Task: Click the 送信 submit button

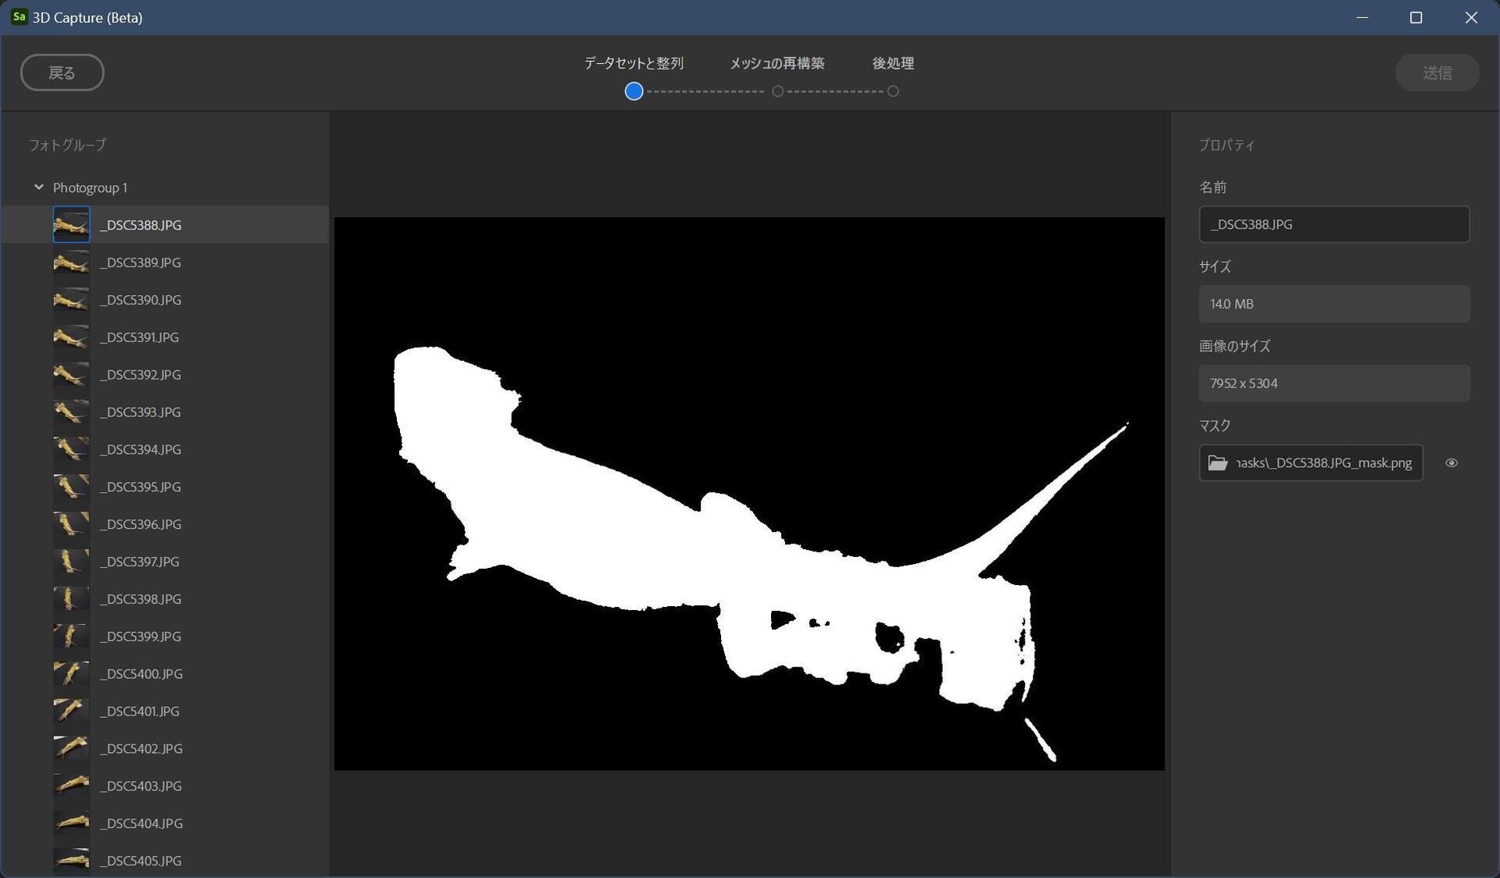Action: [x=1437, y=73]
